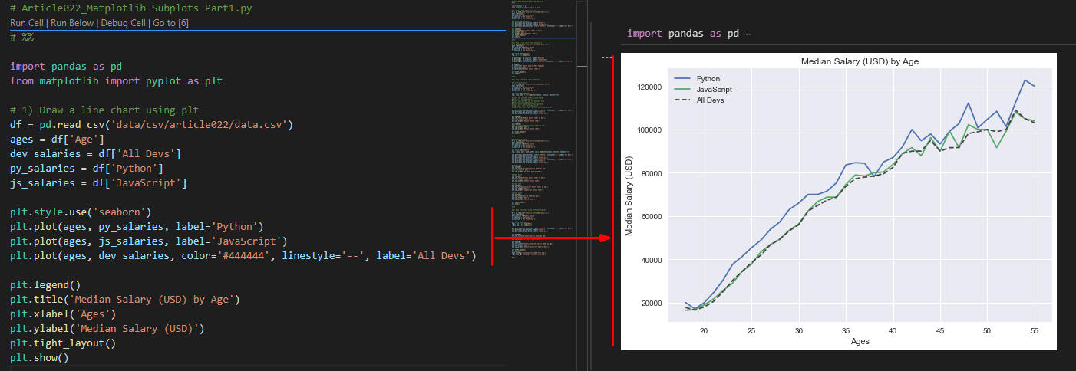Click the Debug Cell code lens
This screenshot has width=1076, height=371.
123,23
